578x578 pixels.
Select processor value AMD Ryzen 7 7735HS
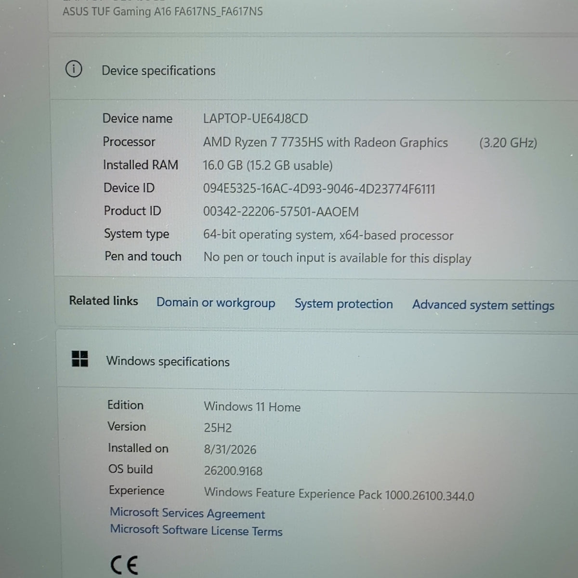326,143
